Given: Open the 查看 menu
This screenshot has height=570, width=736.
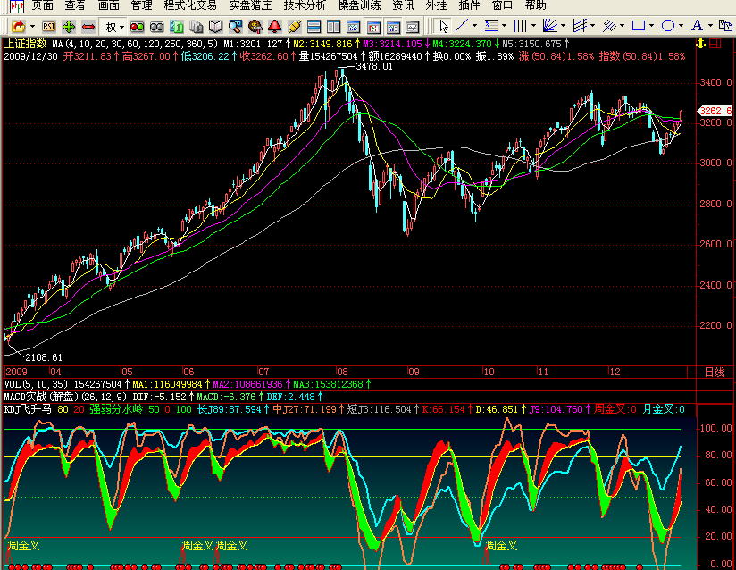Looking at the screenshot, I should 75,5.
